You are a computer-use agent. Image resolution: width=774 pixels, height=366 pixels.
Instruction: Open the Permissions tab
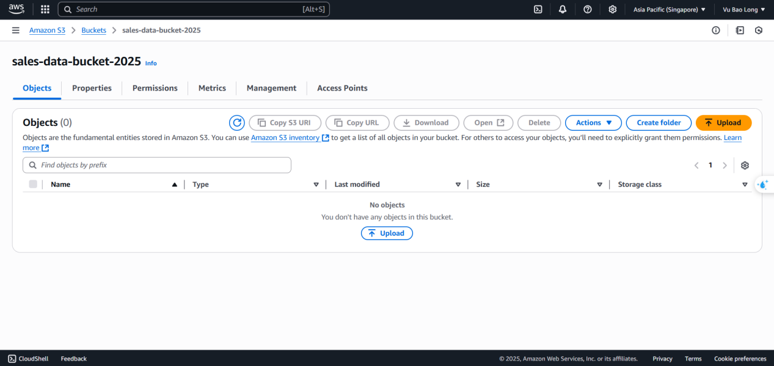[x=155, y=88]
